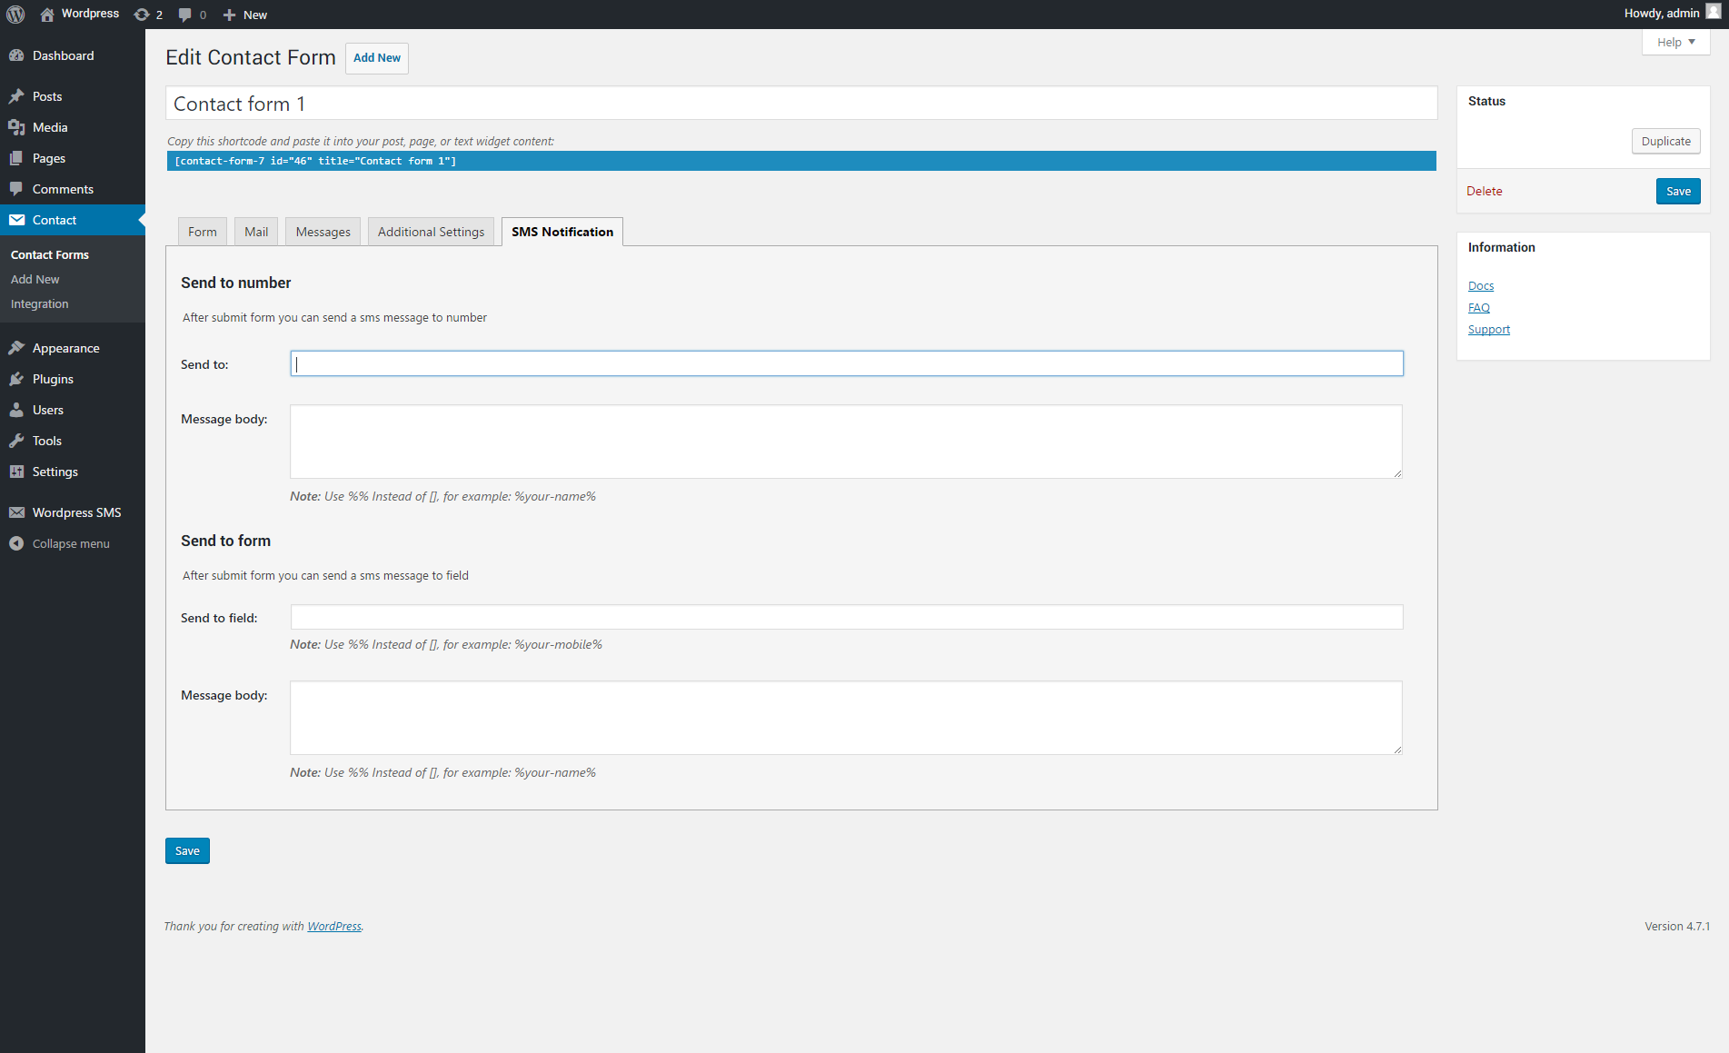Open the Dashboard gauge icon

16,55
